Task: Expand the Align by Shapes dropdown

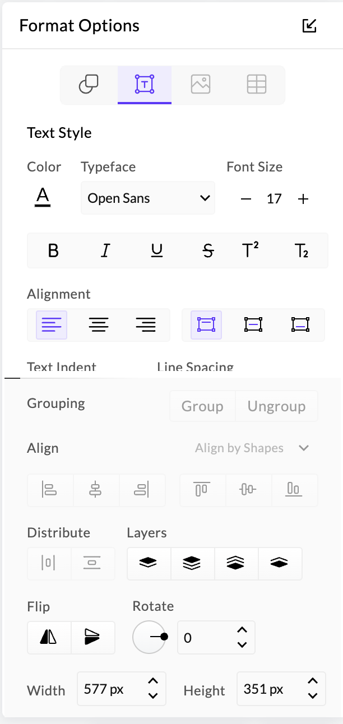Action: [x=252, y=448]
